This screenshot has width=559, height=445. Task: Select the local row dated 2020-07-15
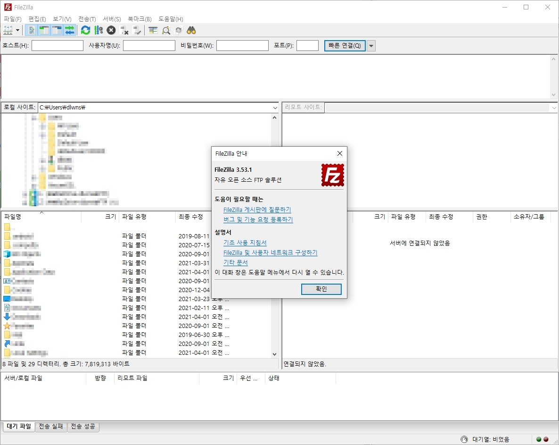point(107,245)
